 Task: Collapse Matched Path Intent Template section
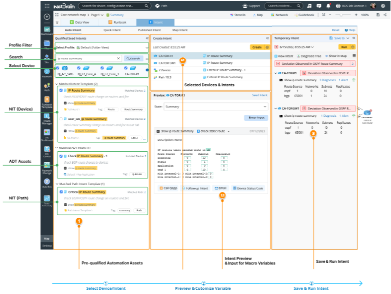click(x=56, y=184)
